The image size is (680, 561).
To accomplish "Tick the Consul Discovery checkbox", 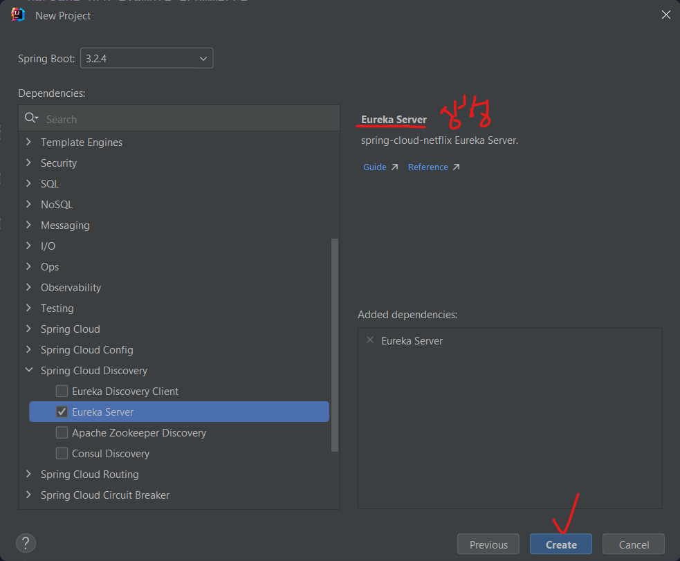I will 62,454.
